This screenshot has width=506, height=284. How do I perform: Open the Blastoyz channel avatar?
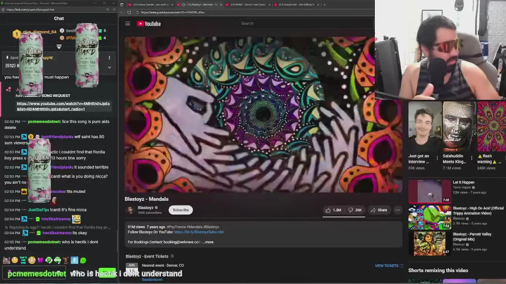130,210
